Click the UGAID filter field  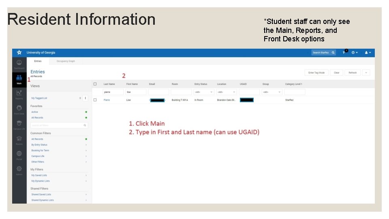249,92
